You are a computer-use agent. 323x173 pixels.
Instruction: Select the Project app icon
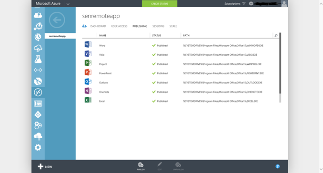coord(88,63)
